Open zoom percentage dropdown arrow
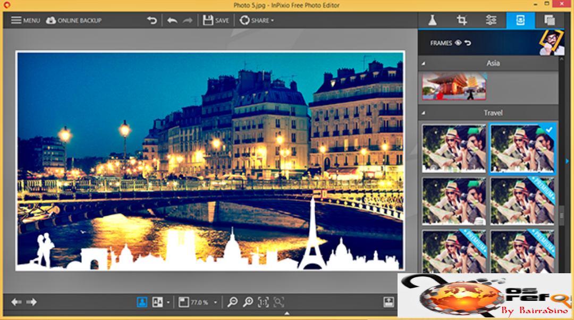This screenshot has height=320, width=574. click(215, 302)
